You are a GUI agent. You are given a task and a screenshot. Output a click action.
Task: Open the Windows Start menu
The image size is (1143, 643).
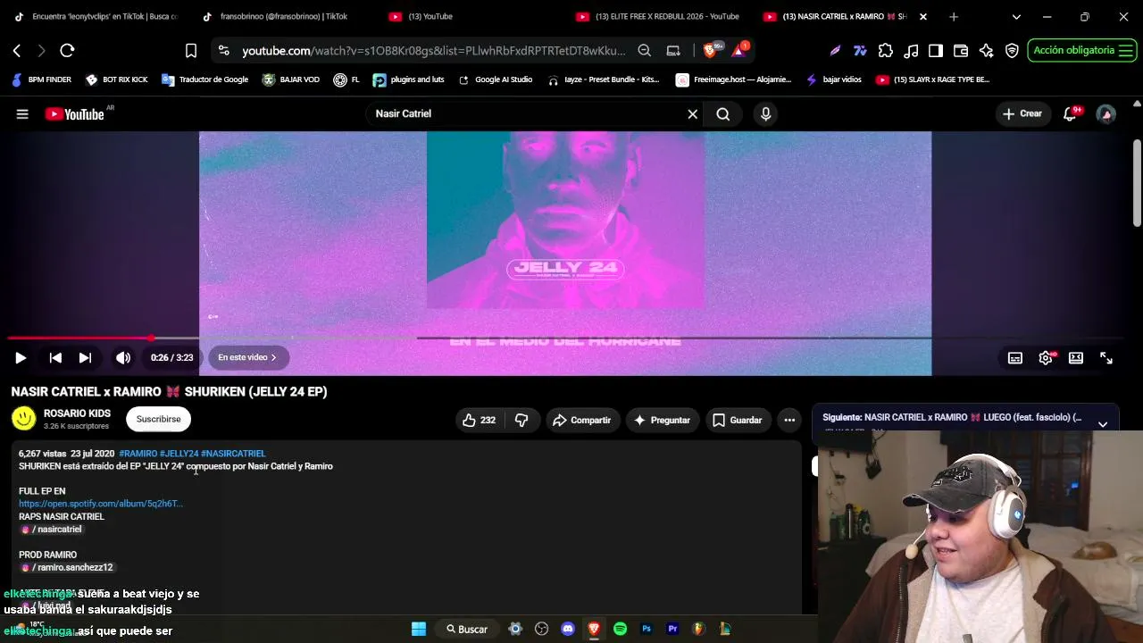coord(418,629)
